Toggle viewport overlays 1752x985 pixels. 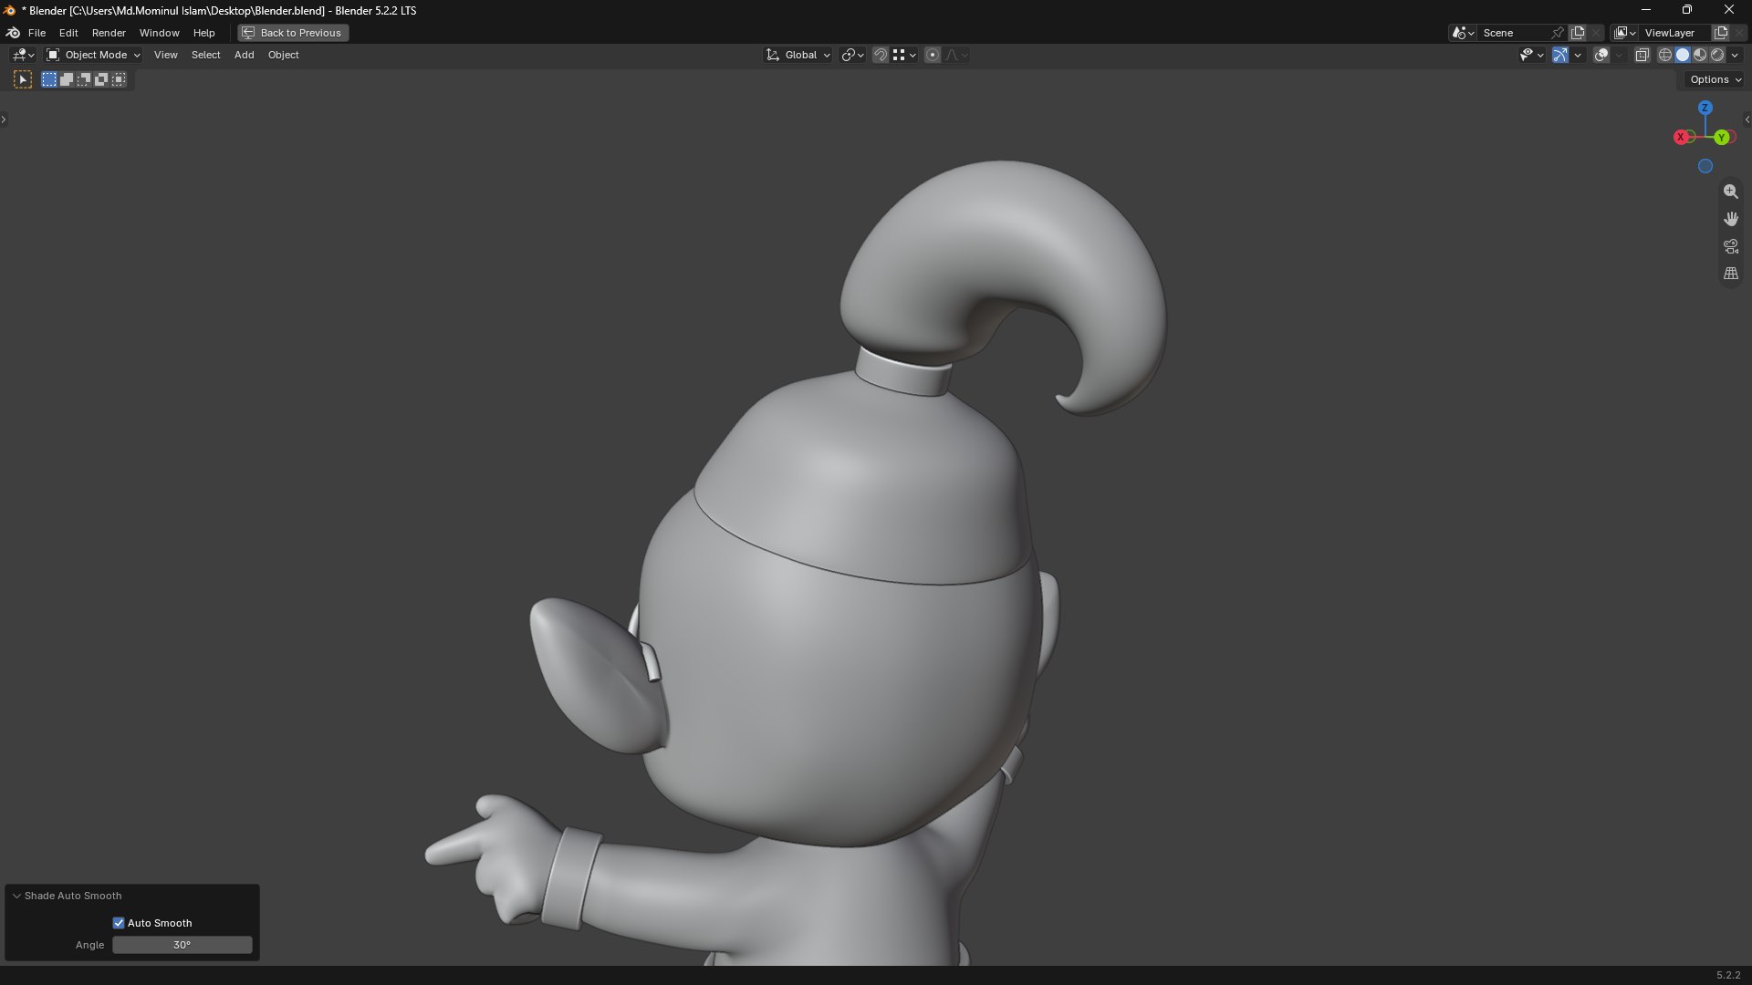click(x=1601, y=55)
